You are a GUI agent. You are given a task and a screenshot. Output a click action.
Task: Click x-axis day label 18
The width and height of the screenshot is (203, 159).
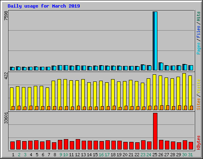113,155
